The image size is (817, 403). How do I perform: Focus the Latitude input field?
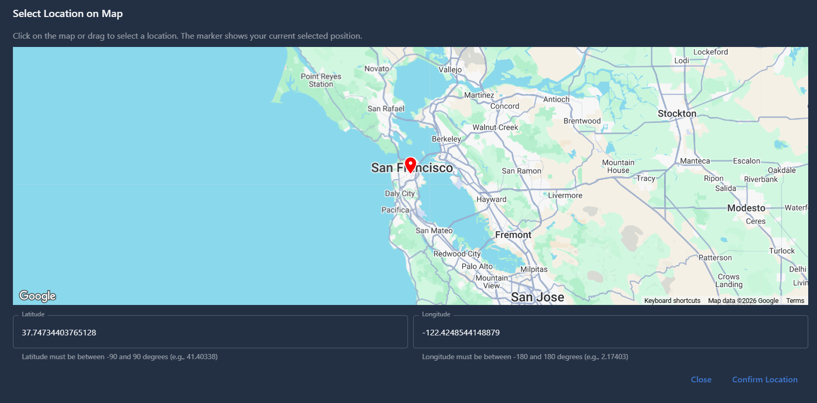pos(210,332)
